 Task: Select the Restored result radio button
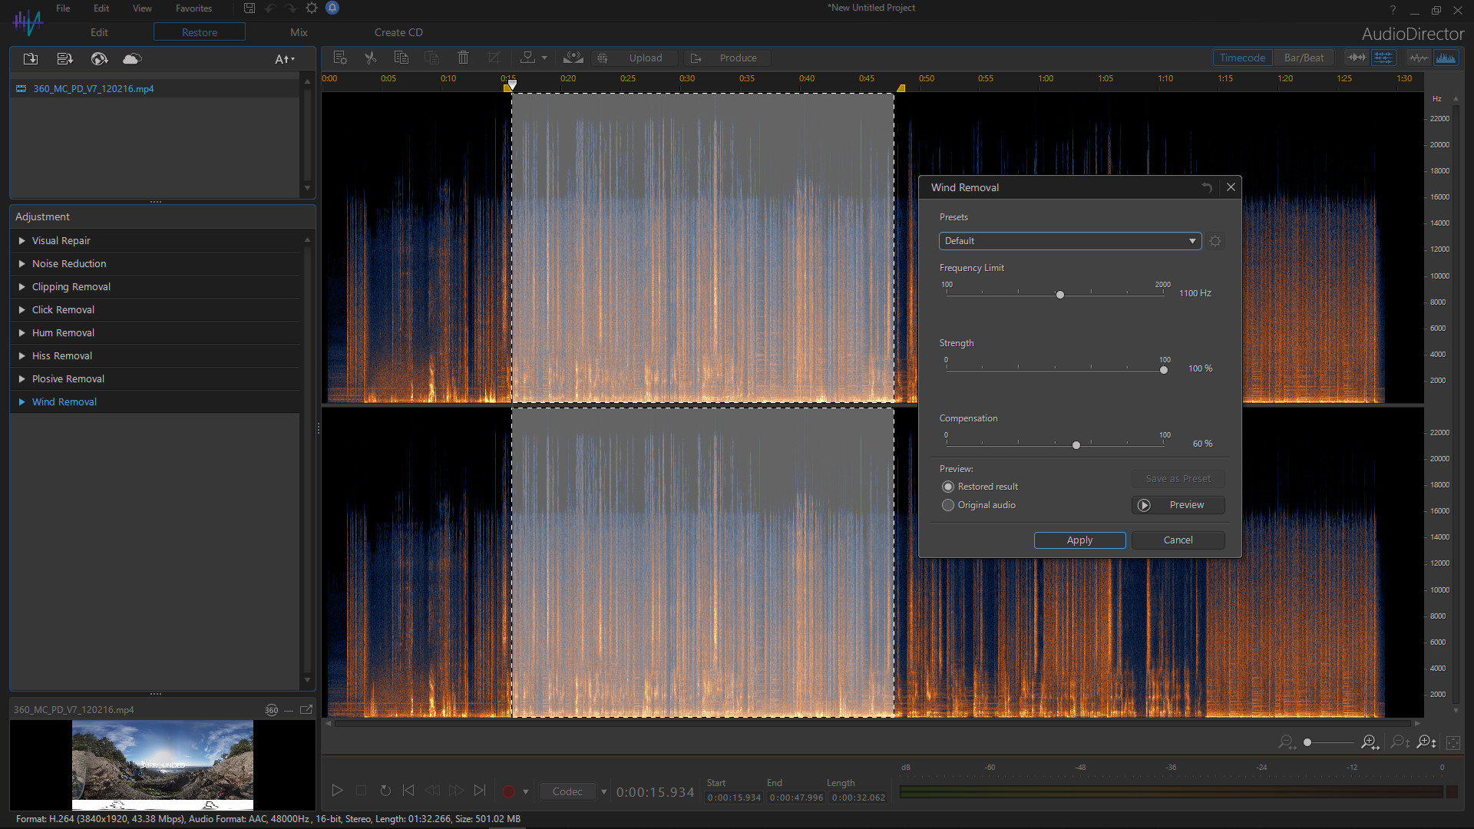(948, 486)
